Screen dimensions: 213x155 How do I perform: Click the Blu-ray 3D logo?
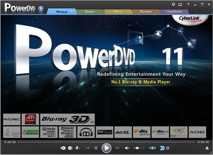(67, 119)
